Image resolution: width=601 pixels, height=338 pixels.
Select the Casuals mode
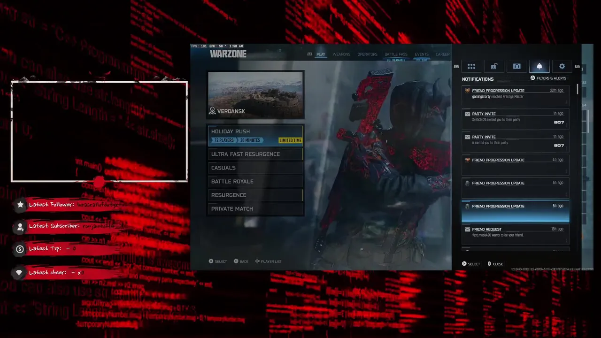click(x=256, y=168)
